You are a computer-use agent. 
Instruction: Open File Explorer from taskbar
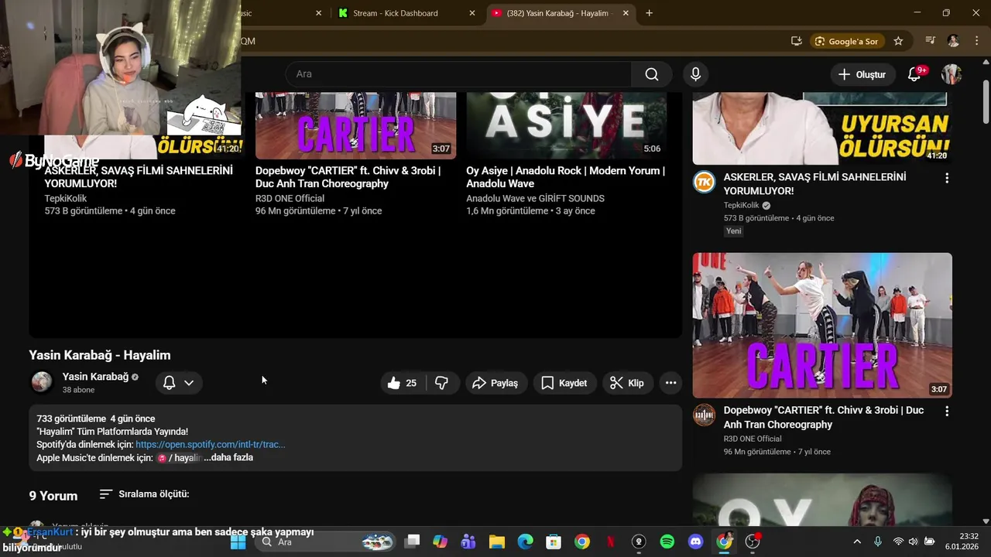pyautogui.click(x=496, y=542)
